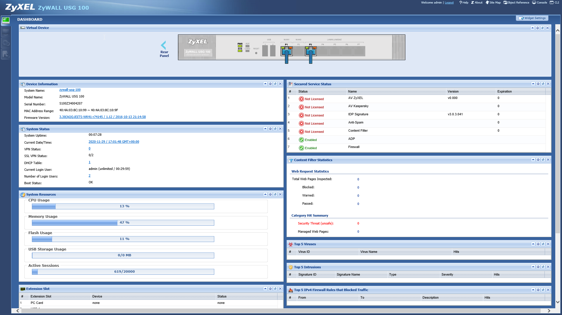This screenshot has height=315, width=562.
Task: Open the firmware version link
Action: click(x=102, y=117)
